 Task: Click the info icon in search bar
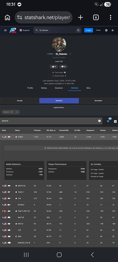[x=99, y=121]
